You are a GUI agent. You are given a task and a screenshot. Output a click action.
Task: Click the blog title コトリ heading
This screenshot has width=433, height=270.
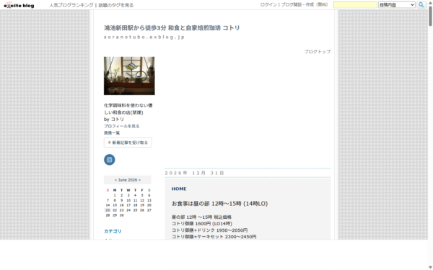coord(172,28)
